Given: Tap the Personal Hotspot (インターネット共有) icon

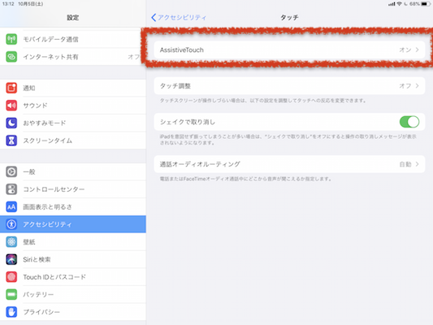Looking at the screenshot, I should click(x=11, y=57).
